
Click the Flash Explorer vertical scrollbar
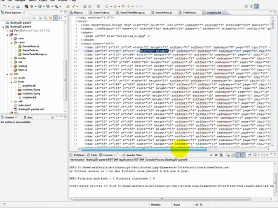(65, 80)
